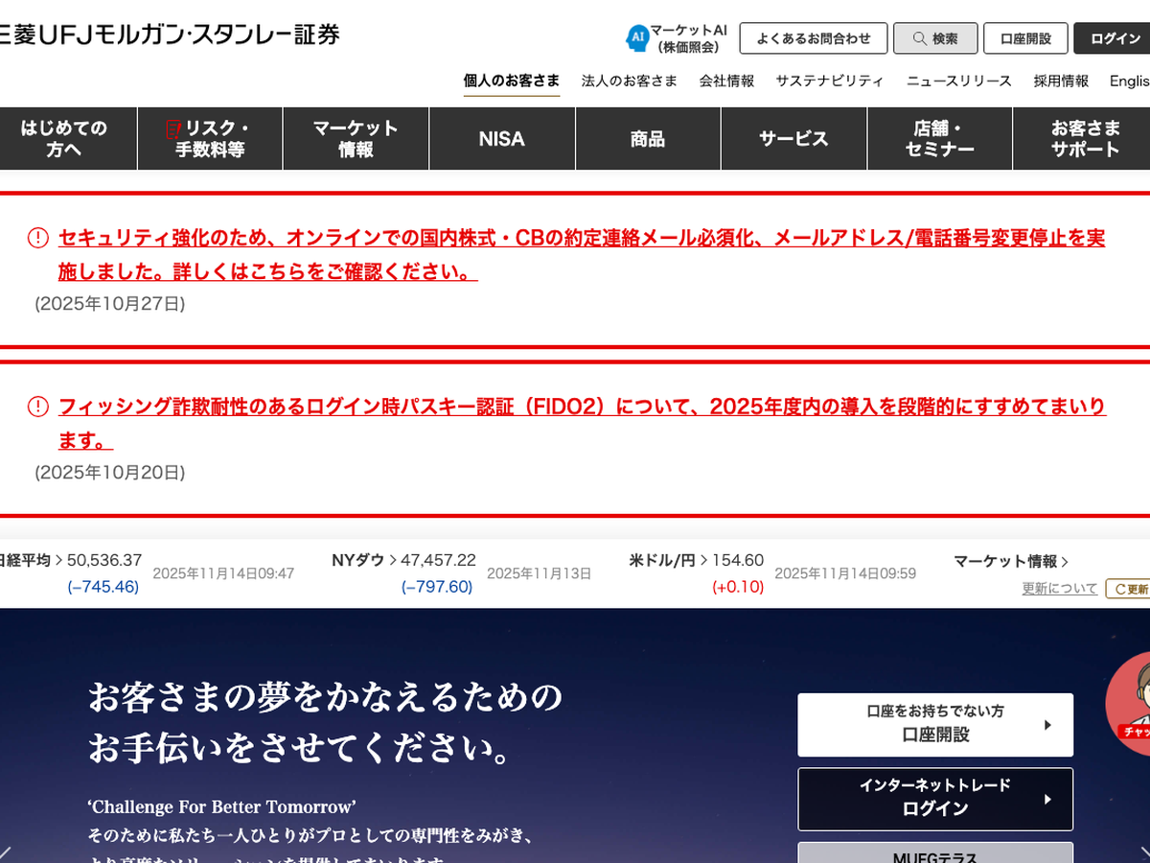The width and height of the screenshot is (1150, 863).
Task: Select the サステナビリティ tab
Action: [x=830, y=82]
